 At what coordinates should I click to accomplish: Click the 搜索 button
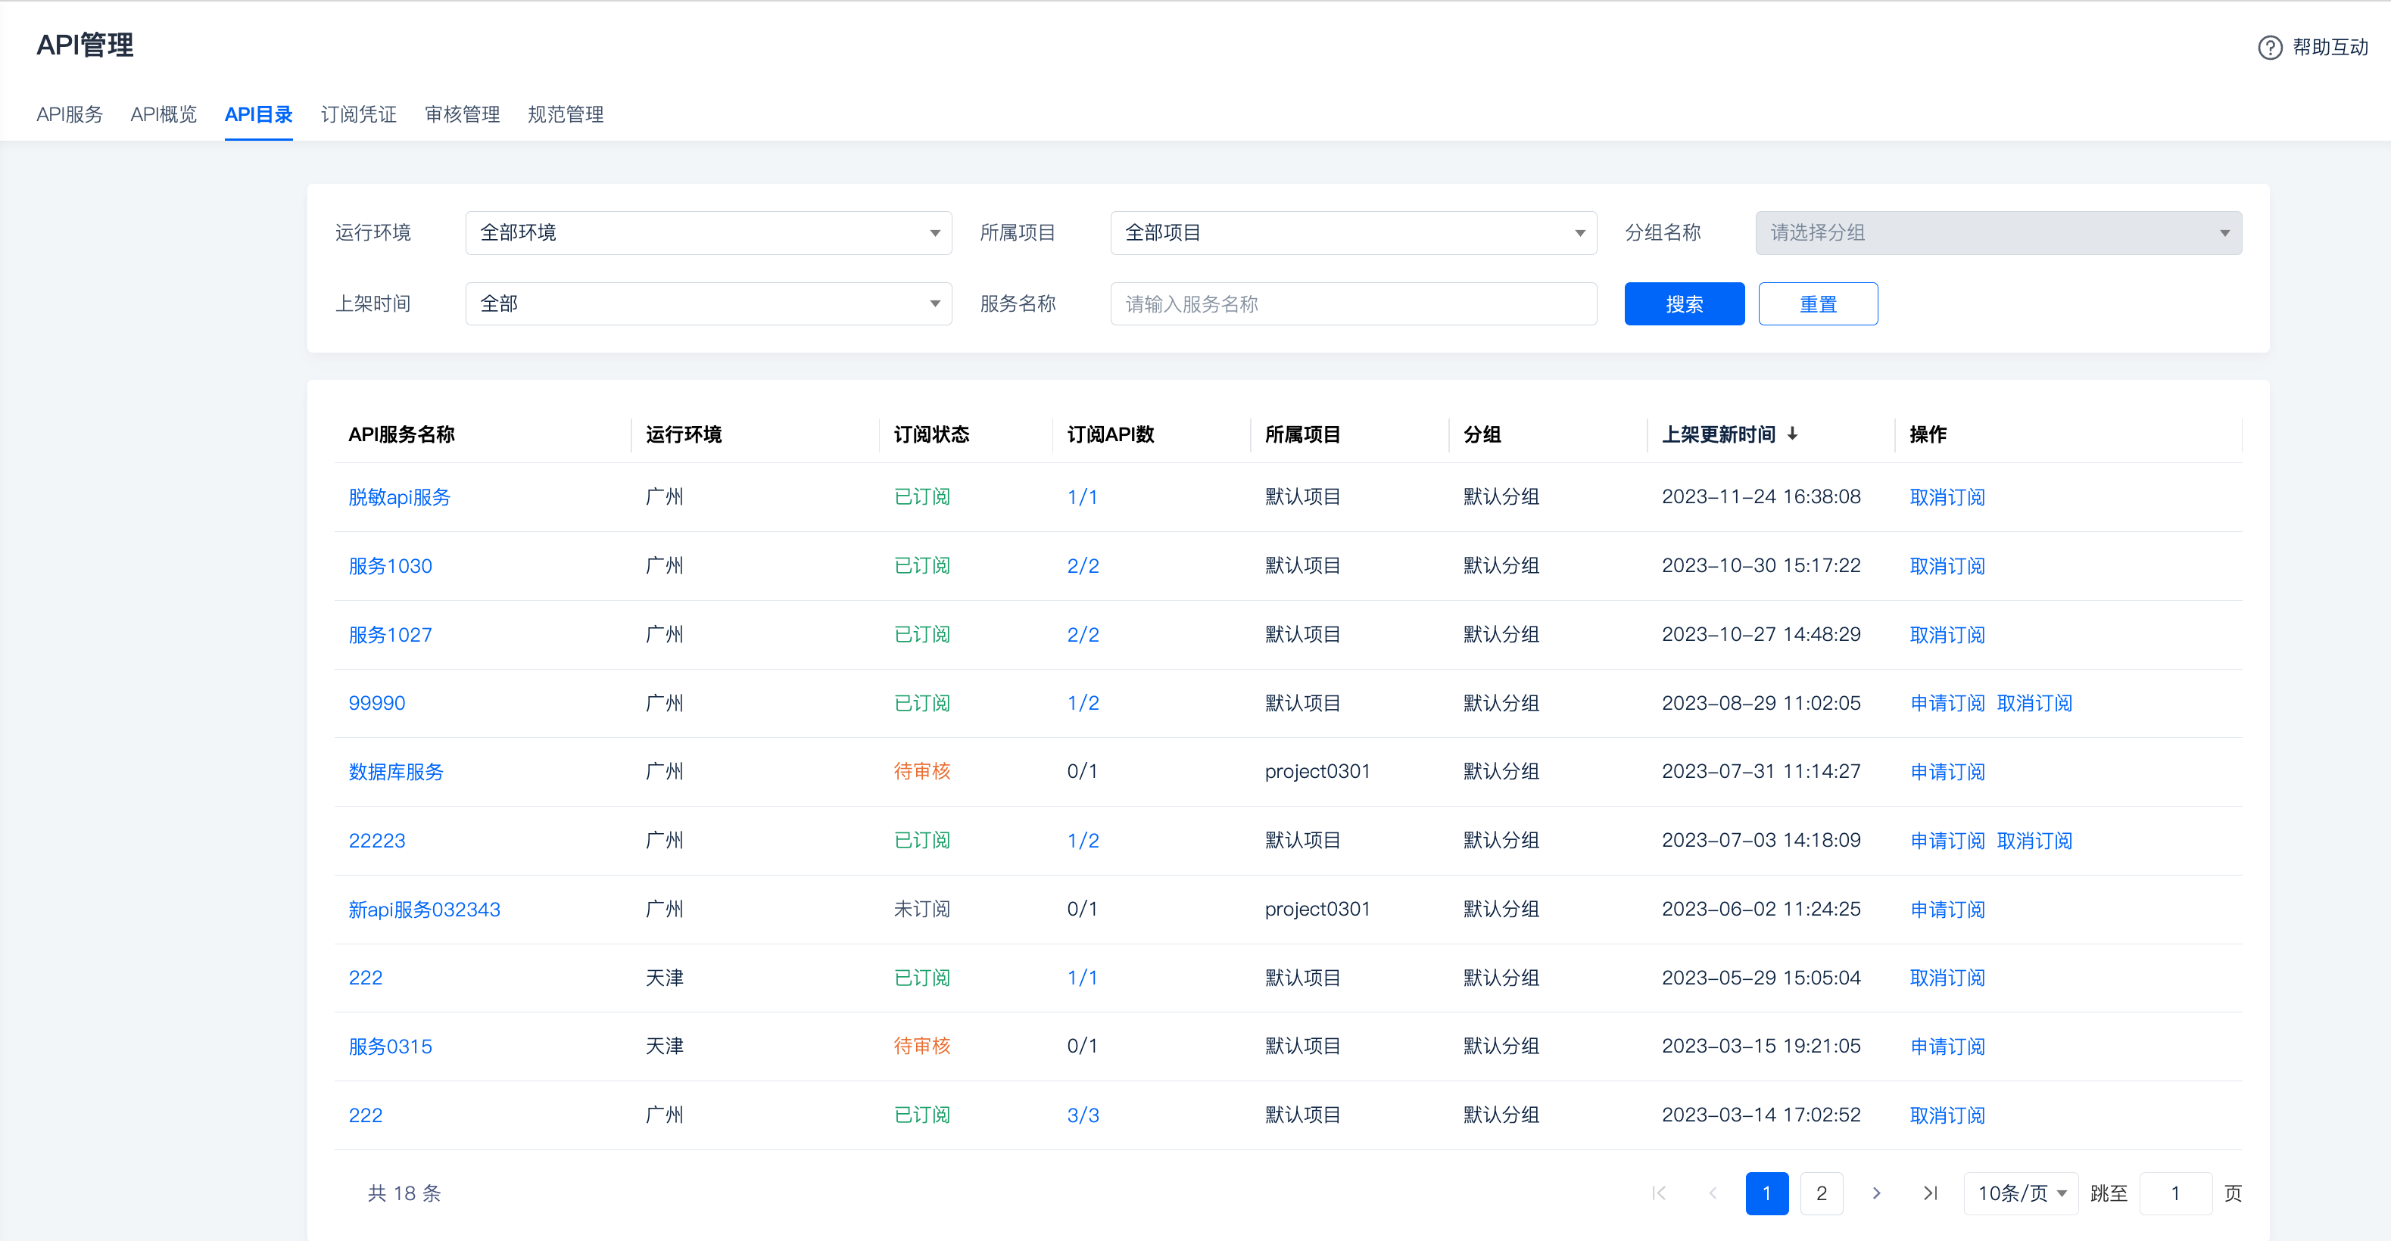[1684, 303]
